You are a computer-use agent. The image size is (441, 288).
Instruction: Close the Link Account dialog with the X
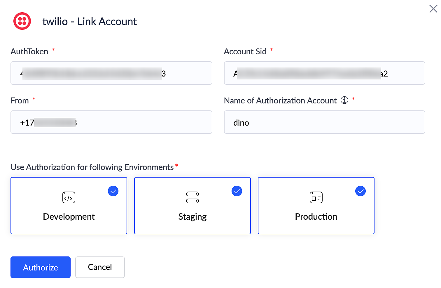433,9
